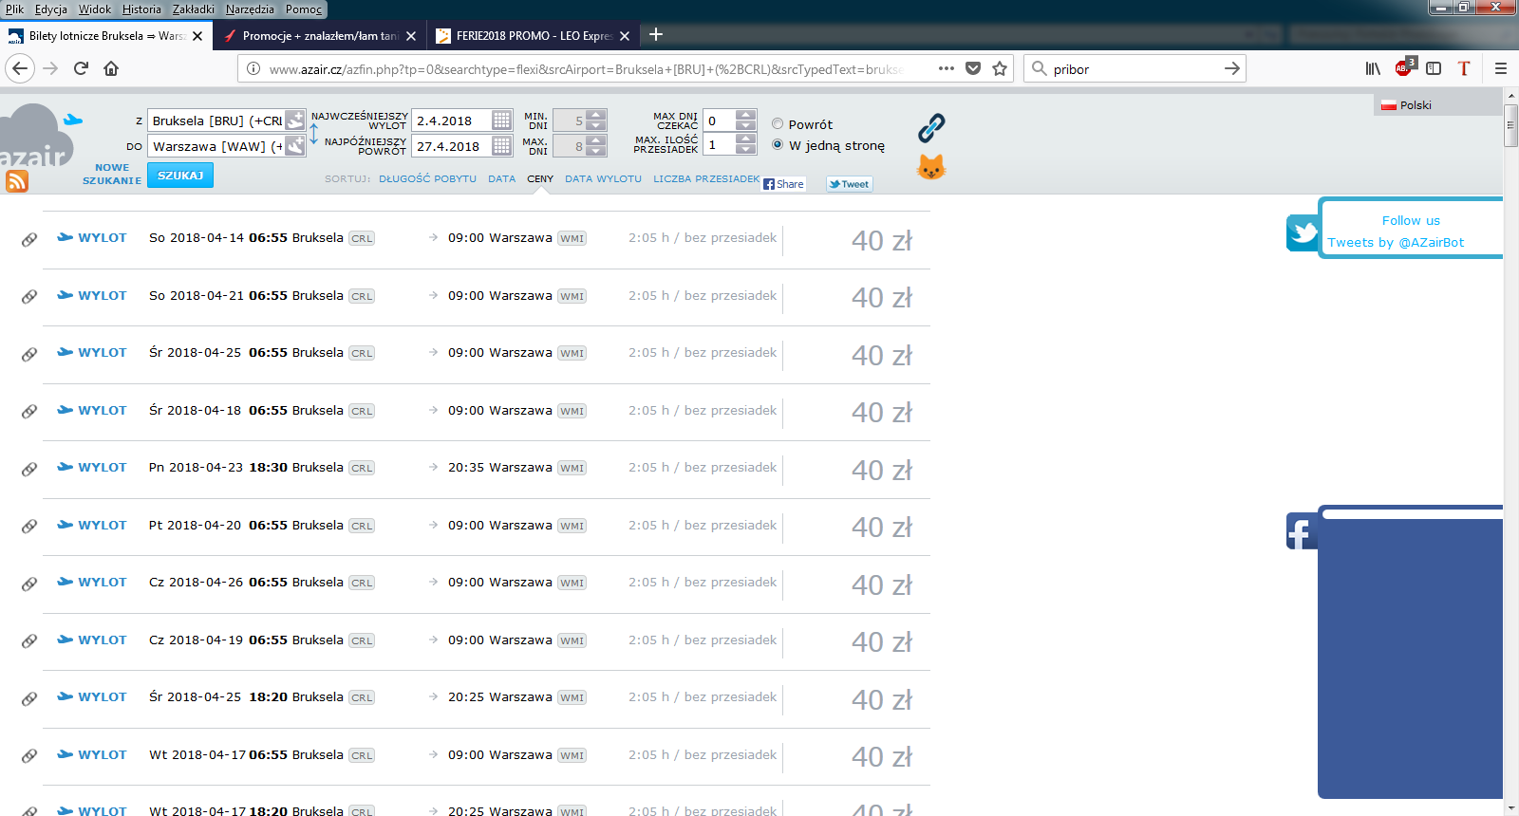Open the Facebook sidebar icon
The width and height of the screenshot is (1519, 816).
(x=1302, y=531)
